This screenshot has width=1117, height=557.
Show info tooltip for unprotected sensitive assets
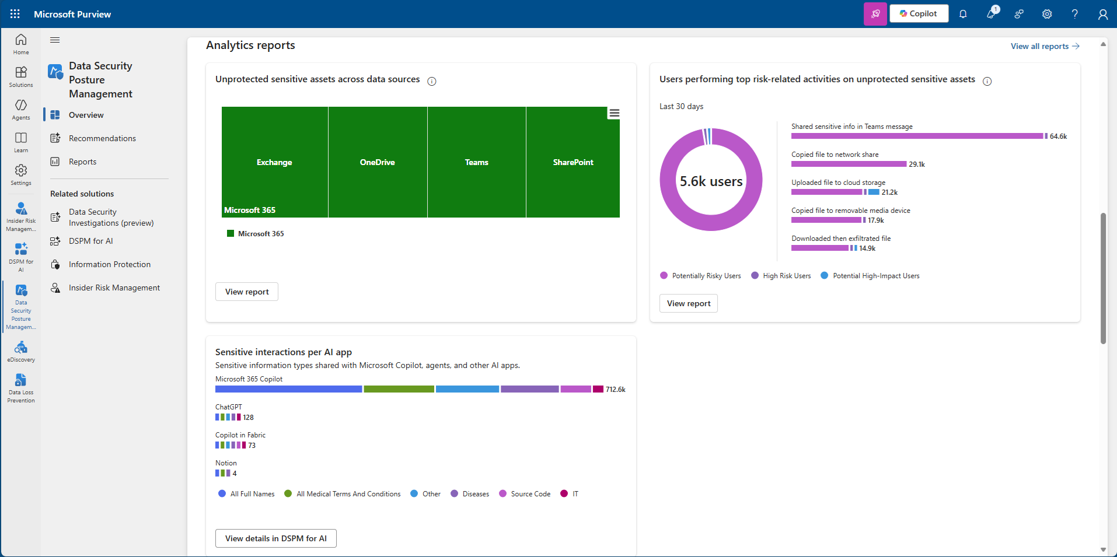tap(432, 81)
